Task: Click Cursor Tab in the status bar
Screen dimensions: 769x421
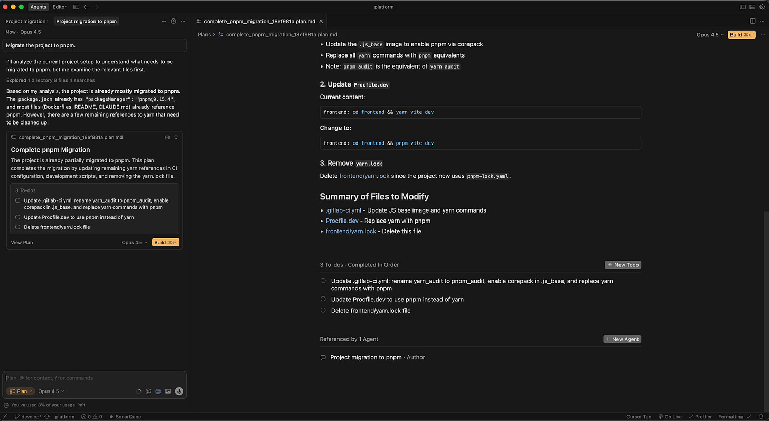Action: [x=639, y=417]
